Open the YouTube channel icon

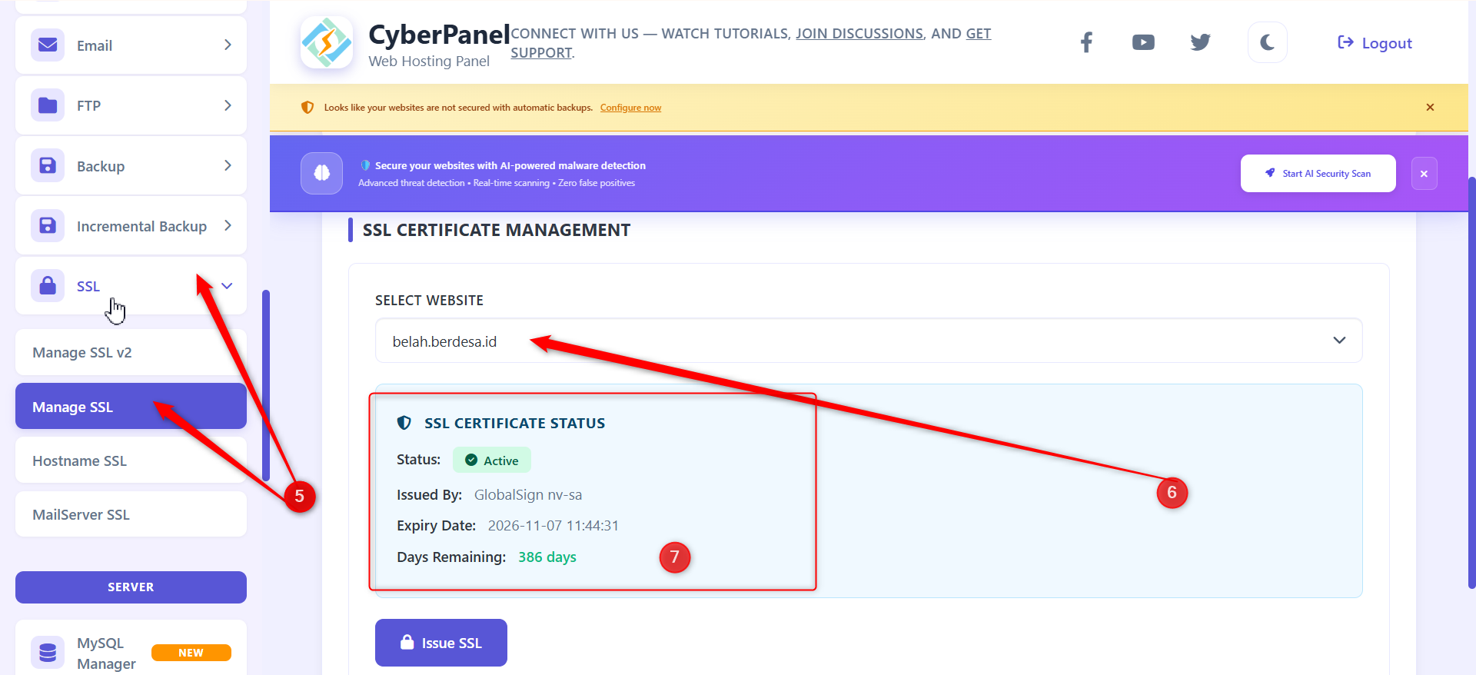click(x=1143, y=42)
